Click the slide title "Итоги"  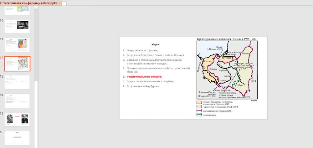pos(155,45)
